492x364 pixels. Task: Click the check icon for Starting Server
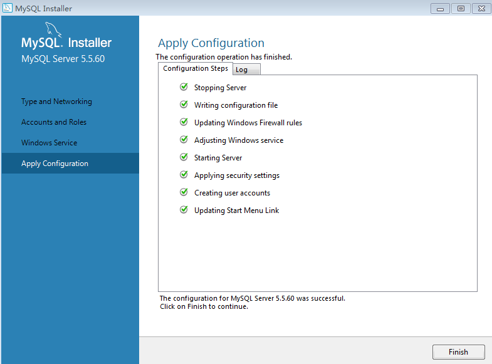[184, 157]
